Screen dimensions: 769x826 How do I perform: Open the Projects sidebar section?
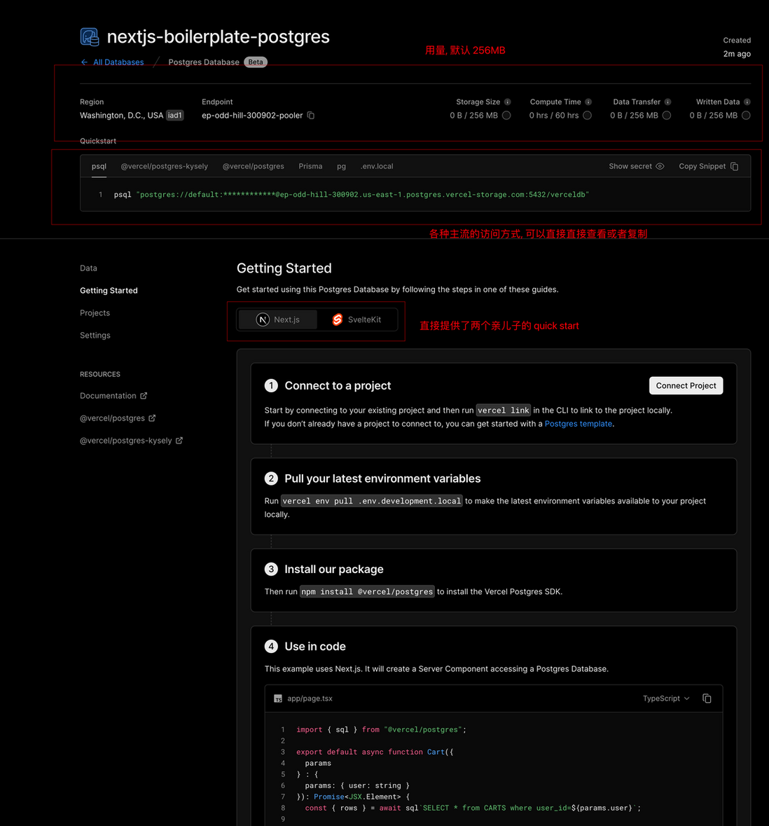(95, 313)
